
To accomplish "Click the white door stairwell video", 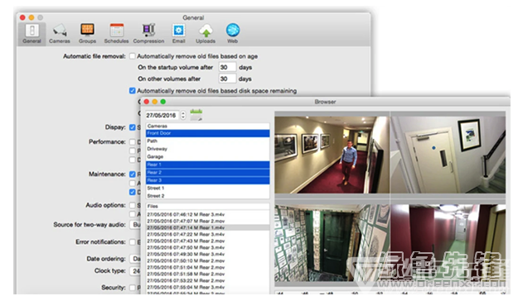I will 448,155.
